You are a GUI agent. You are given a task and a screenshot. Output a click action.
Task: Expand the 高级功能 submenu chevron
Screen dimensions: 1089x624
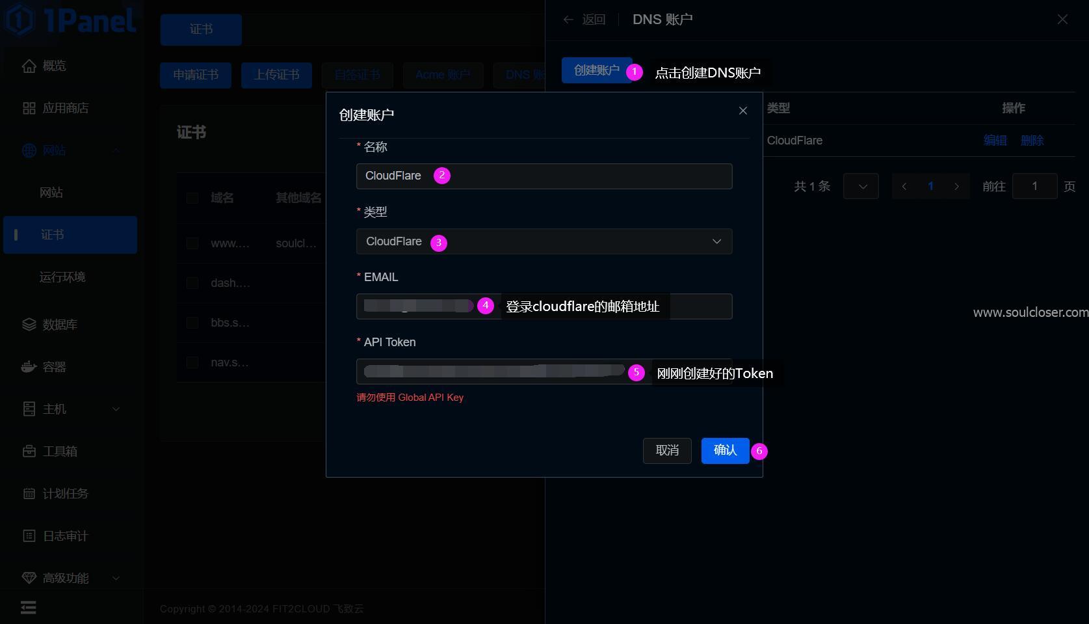(116, 578)
